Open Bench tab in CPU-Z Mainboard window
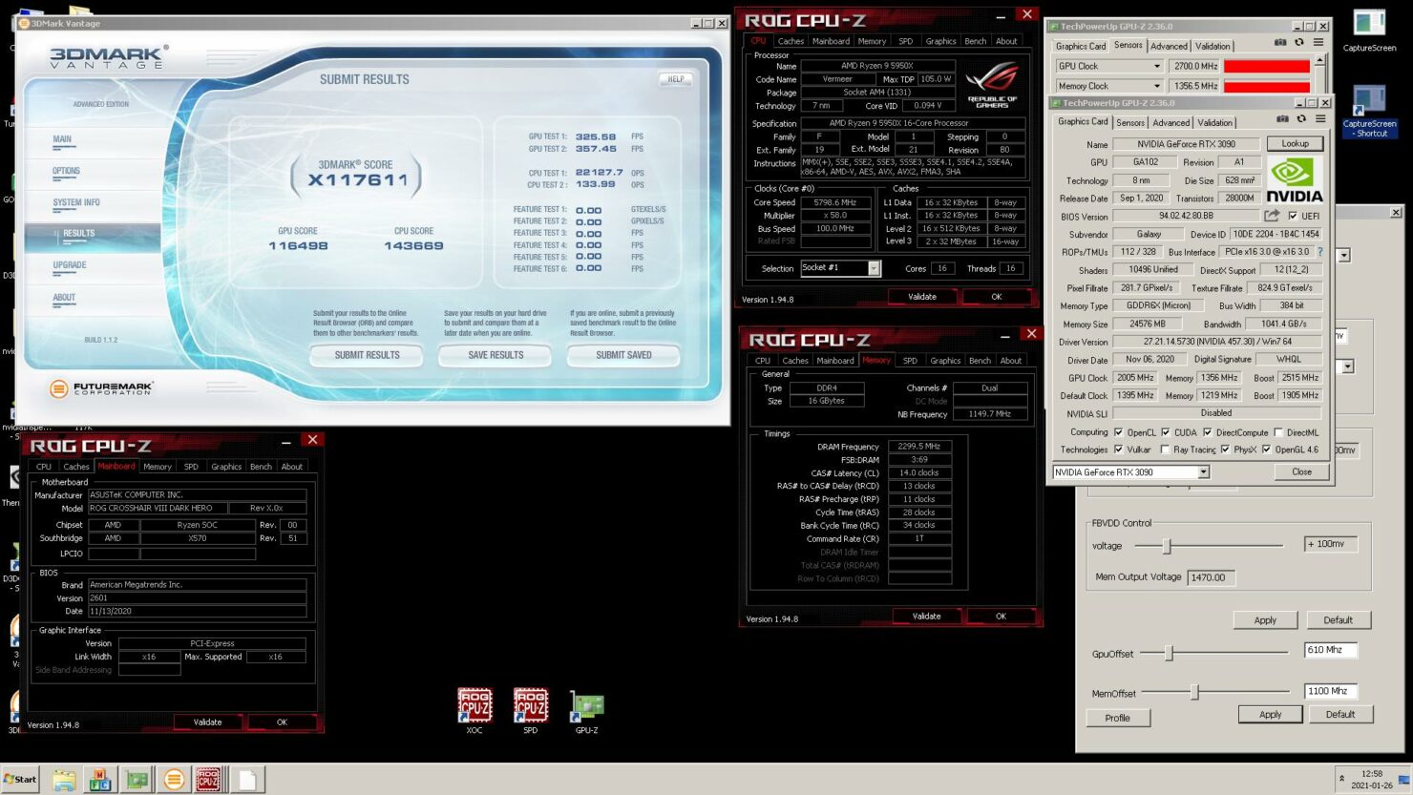 coord(261,467)
